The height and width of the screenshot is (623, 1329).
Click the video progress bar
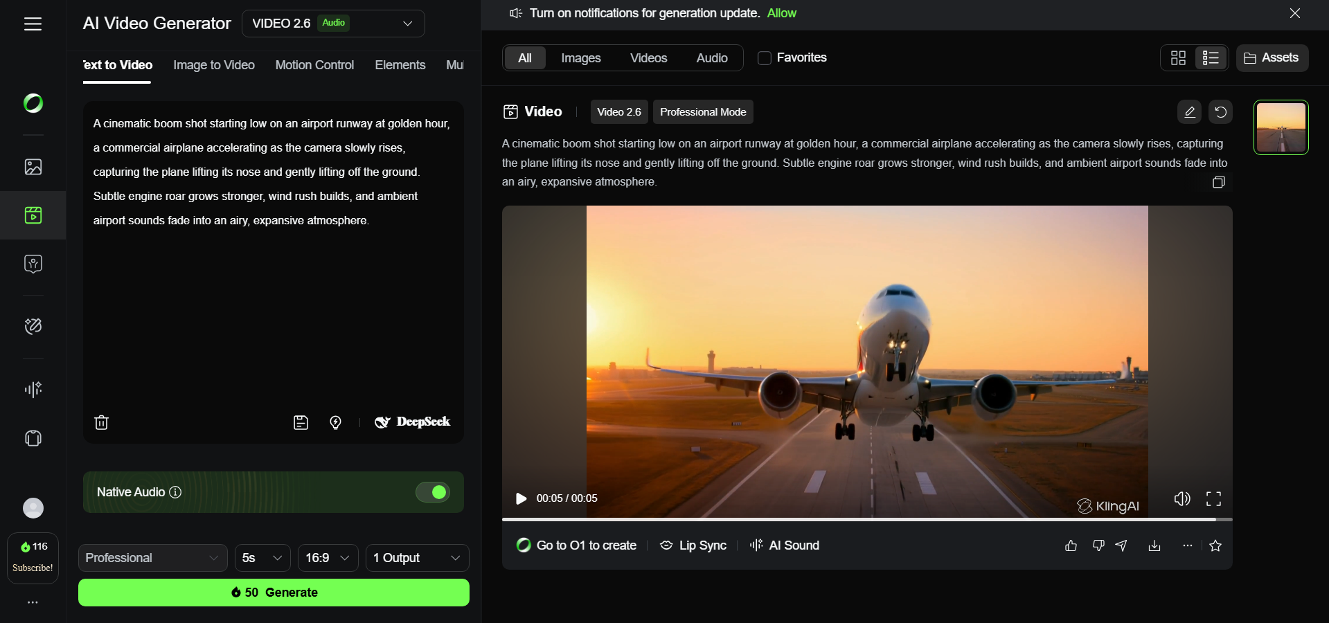(x=867, y=519)
